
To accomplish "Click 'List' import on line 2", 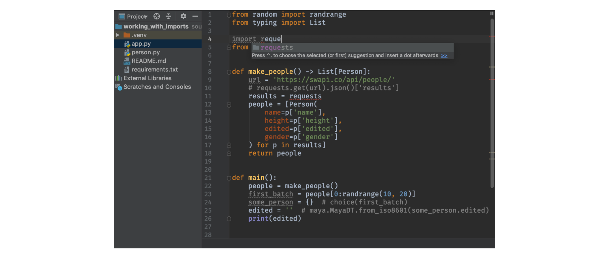I will pos(317,23).
